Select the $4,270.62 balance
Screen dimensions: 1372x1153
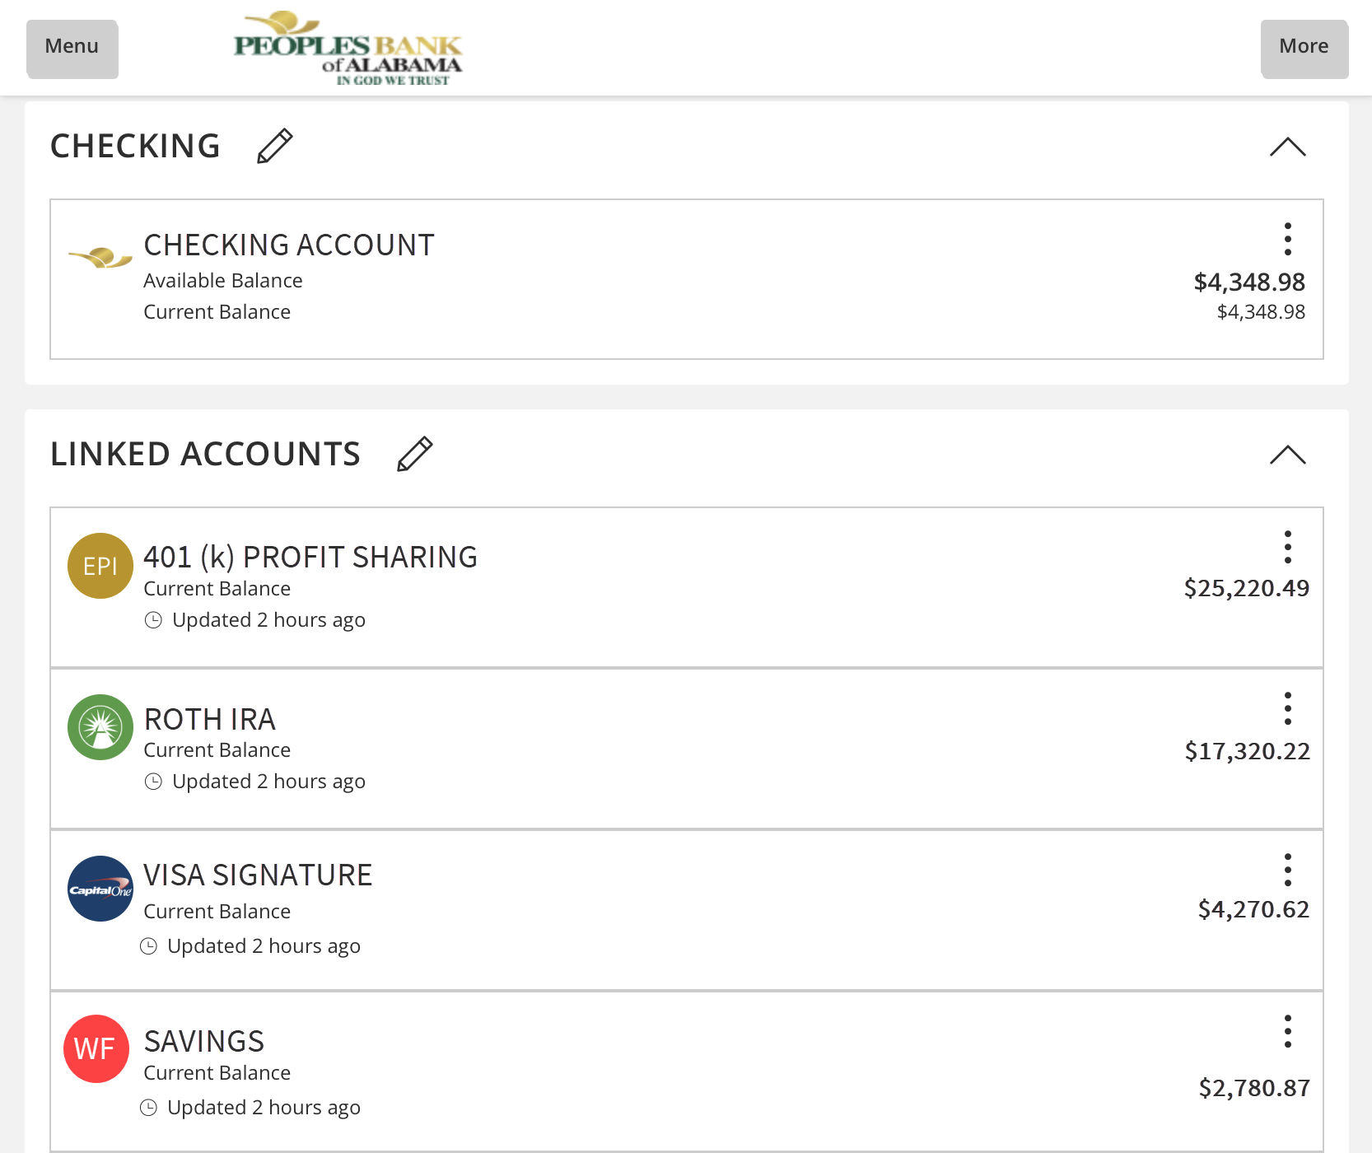[1253, 909]
